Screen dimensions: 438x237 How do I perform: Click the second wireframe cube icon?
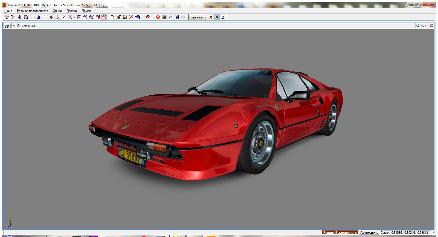91,17
